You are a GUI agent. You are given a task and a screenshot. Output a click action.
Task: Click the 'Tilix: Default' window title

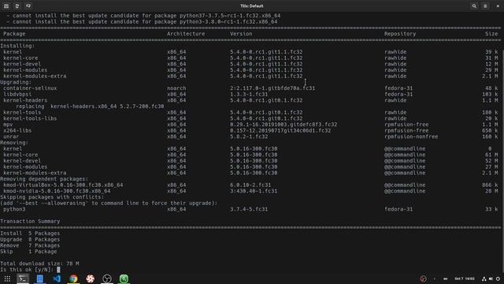252,6
